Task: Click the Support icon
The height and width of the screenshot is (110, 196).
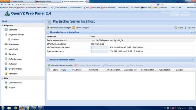Action: (x=6, y=87)
